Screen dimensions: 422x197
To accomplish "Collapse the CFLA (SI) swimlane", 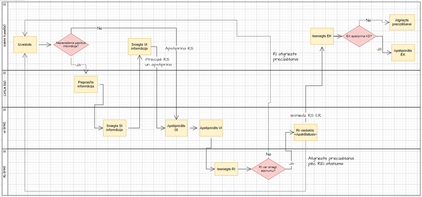I will pyautogui.click(x=5, y=73).
